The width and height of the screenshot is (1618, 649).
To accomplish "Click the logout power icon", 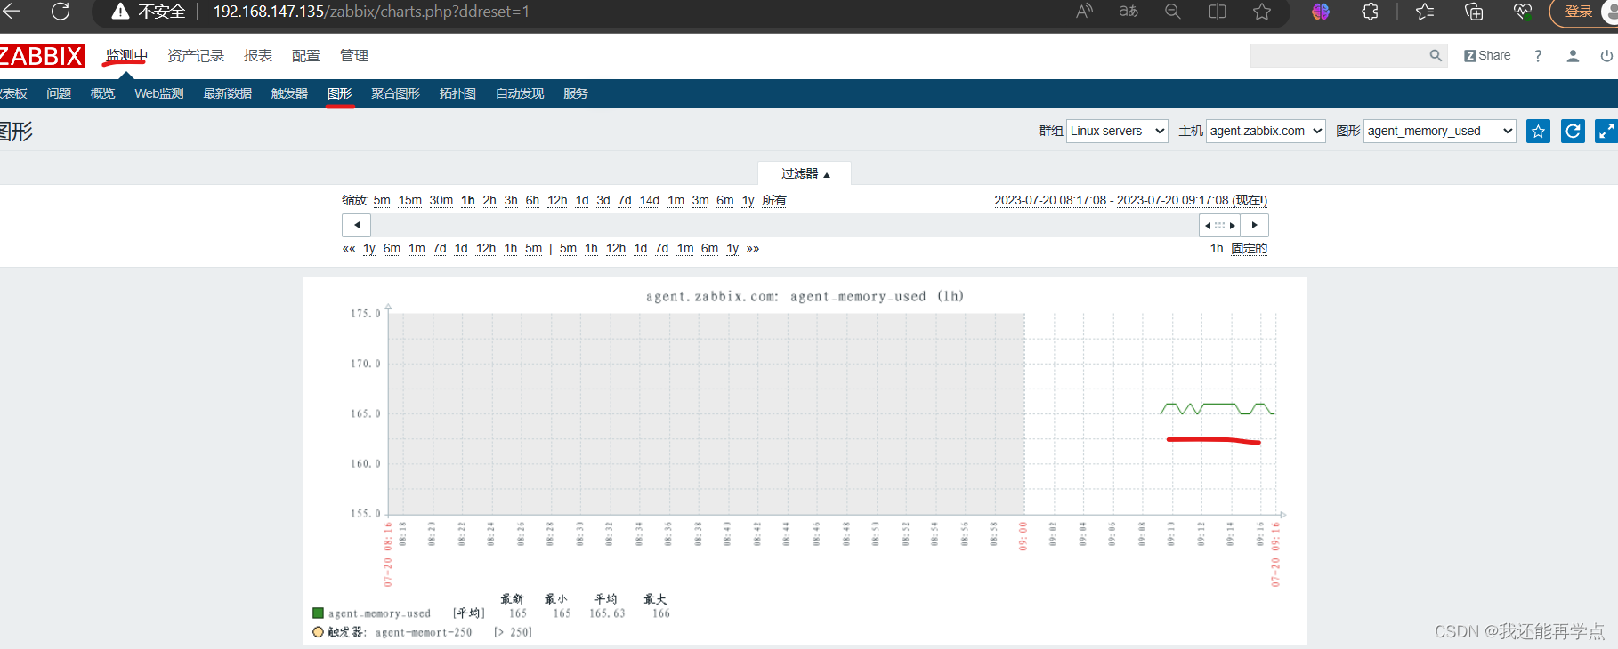I will coord(1606,56).
